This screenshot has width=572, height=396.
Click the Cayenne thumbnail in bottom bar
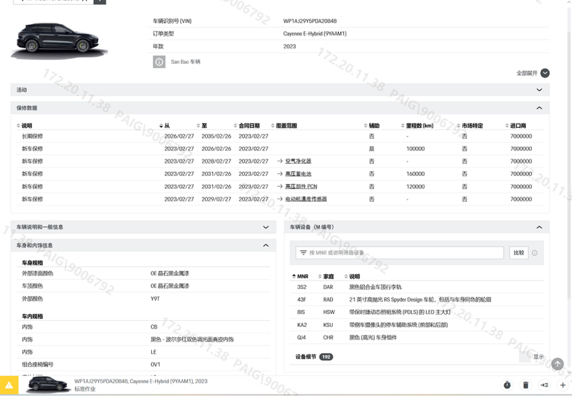click(x=47, y=385)
